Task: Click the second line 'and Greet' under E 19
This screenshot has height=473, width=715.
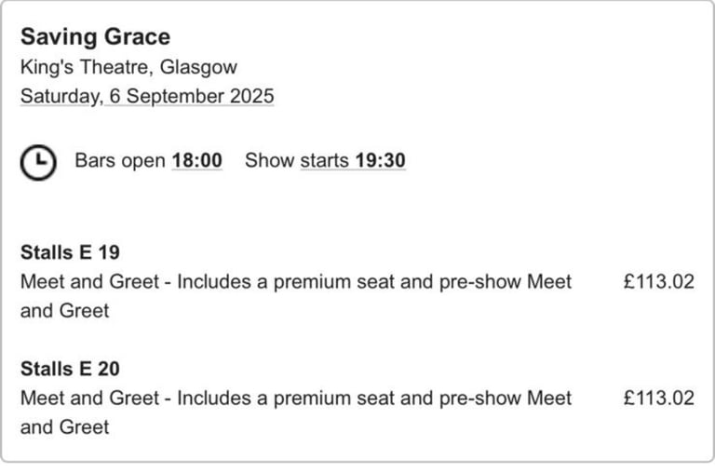Action: pyautogui.click(x=65, y=311)
